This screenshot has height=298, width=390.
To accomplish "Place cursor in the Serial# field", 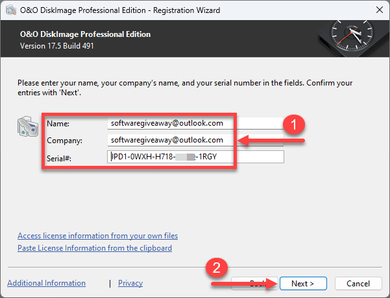I will pyautogui.click(x=195, y=157).
